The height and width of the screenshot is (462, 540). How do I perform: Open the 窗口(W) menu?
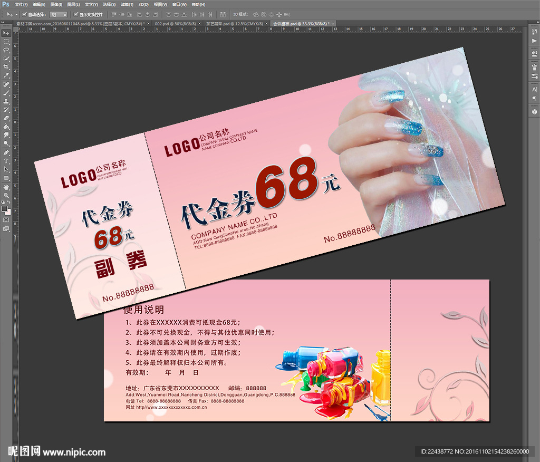(x=179, y=4)
